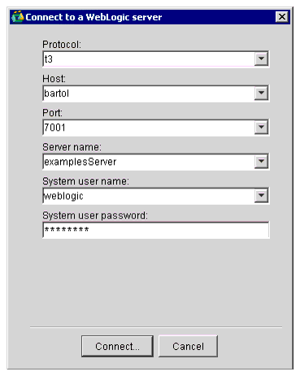
Task: Click inside the Protocol field showing t3
Action: coord(149,59)
